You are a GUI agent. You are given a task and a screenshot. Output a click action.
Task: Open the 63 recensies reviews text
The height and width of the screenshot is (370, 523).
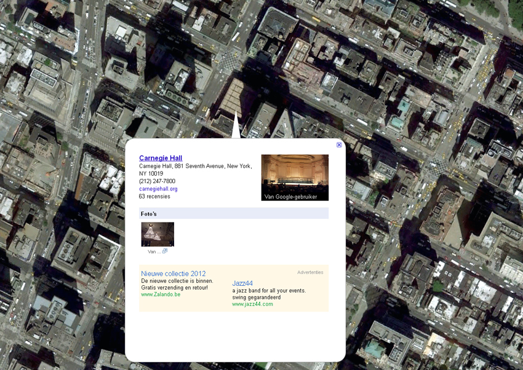[154, 197]
